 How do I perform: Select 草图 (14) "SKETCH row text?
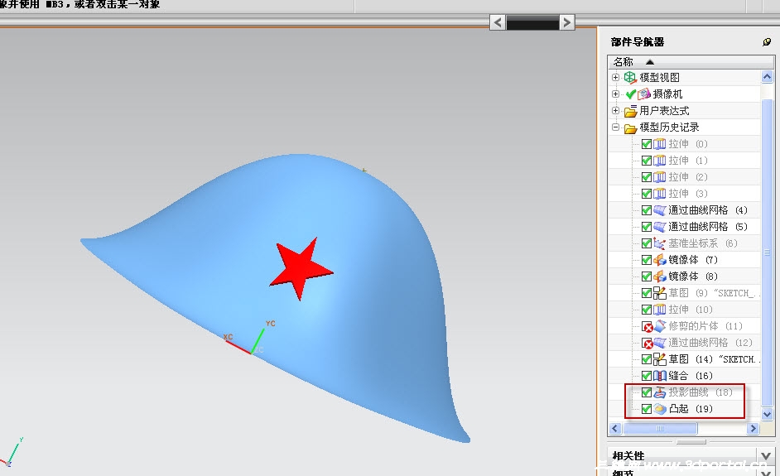tap(715, 359)
